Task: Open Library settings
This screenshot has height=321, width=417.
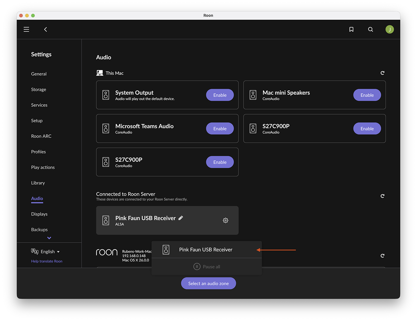Action: [x=38, y=183]
